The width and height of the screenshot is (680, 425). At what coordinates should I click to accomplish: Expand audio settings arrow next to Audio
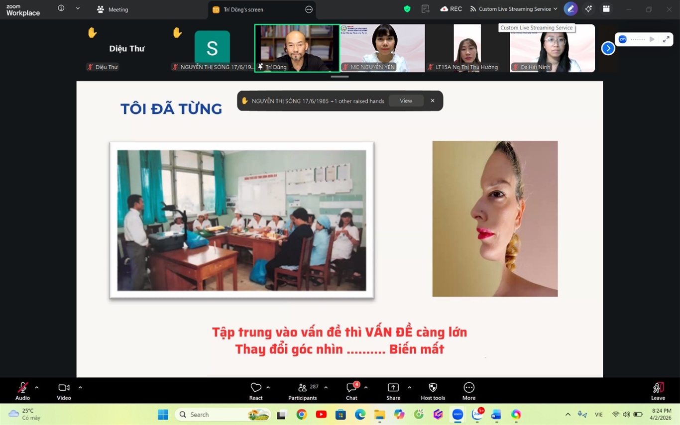[x=36, y=387]
